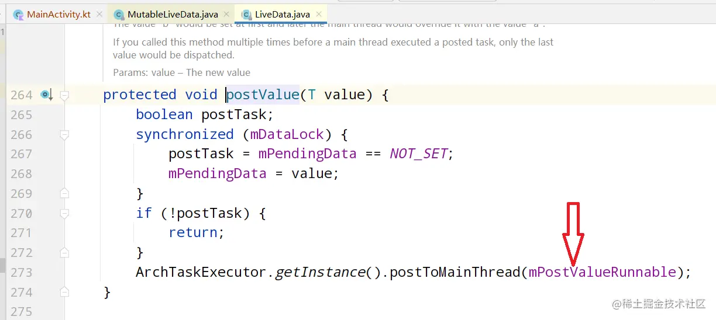The height and width of the screenshot is (320, 716).
Task: Collapse the synchronized block fold at line 266
Action: click(x=64, y=135)
